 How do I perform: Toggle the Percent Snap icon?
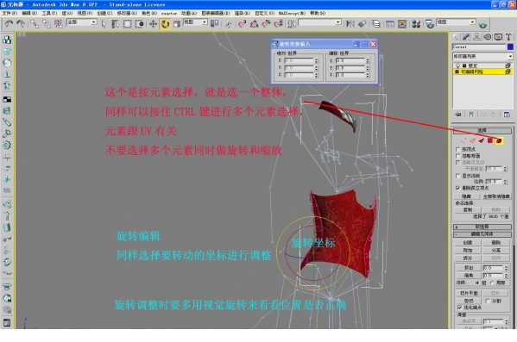tap(266, 24)
